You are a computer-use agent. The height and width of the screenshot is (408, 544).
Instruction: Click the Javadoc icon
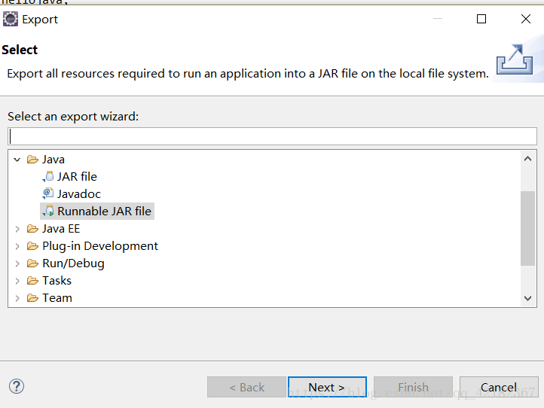coord(48,193)
